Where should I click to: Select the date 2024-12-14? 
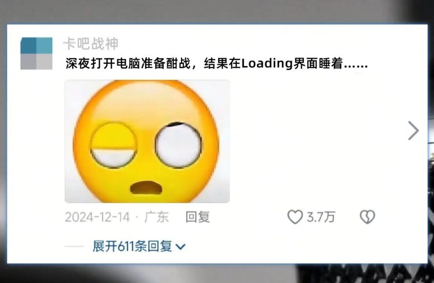[97, 217]
